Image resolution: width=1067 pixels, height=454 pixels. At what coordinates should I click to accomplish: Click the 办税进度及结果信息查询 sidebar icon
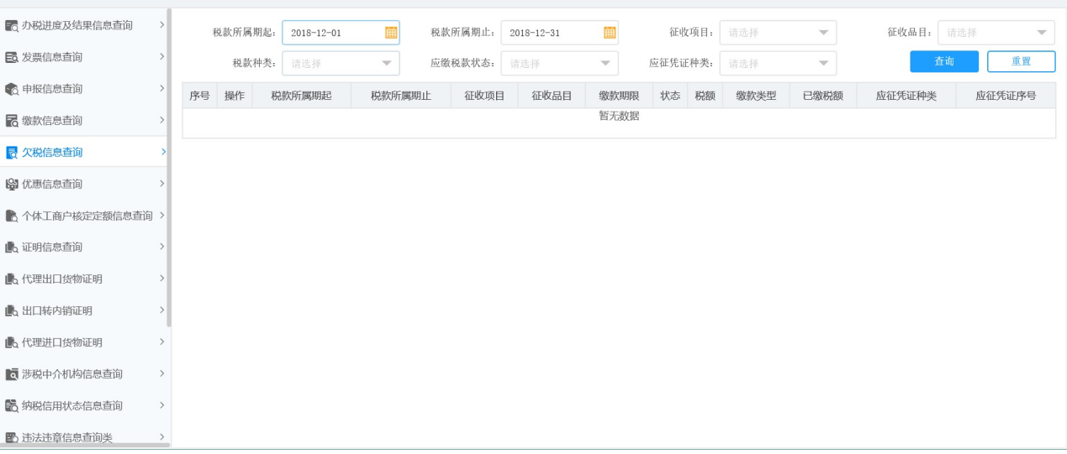(12, 26)
